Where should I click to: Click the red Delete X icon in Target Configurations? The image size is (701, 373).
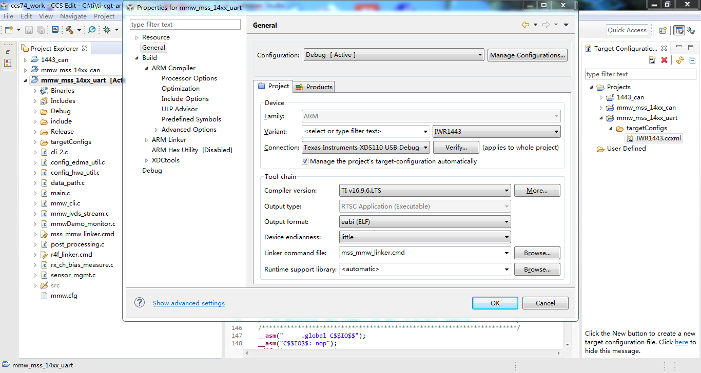coord(664,60)
